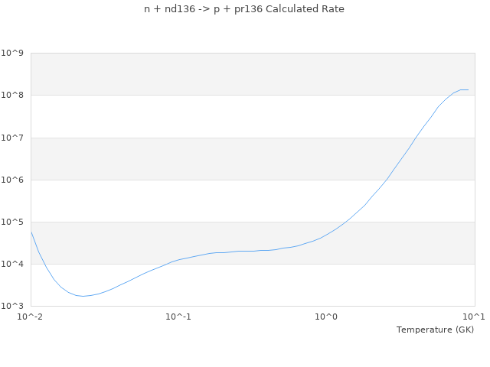Click the 10^-2 x-axis tick label
Viewport: 490px width, 367px height.
(31, 317)
